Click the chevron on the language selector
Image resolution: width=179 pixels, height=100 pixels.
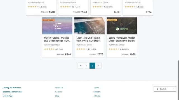[x=174, y=89]
